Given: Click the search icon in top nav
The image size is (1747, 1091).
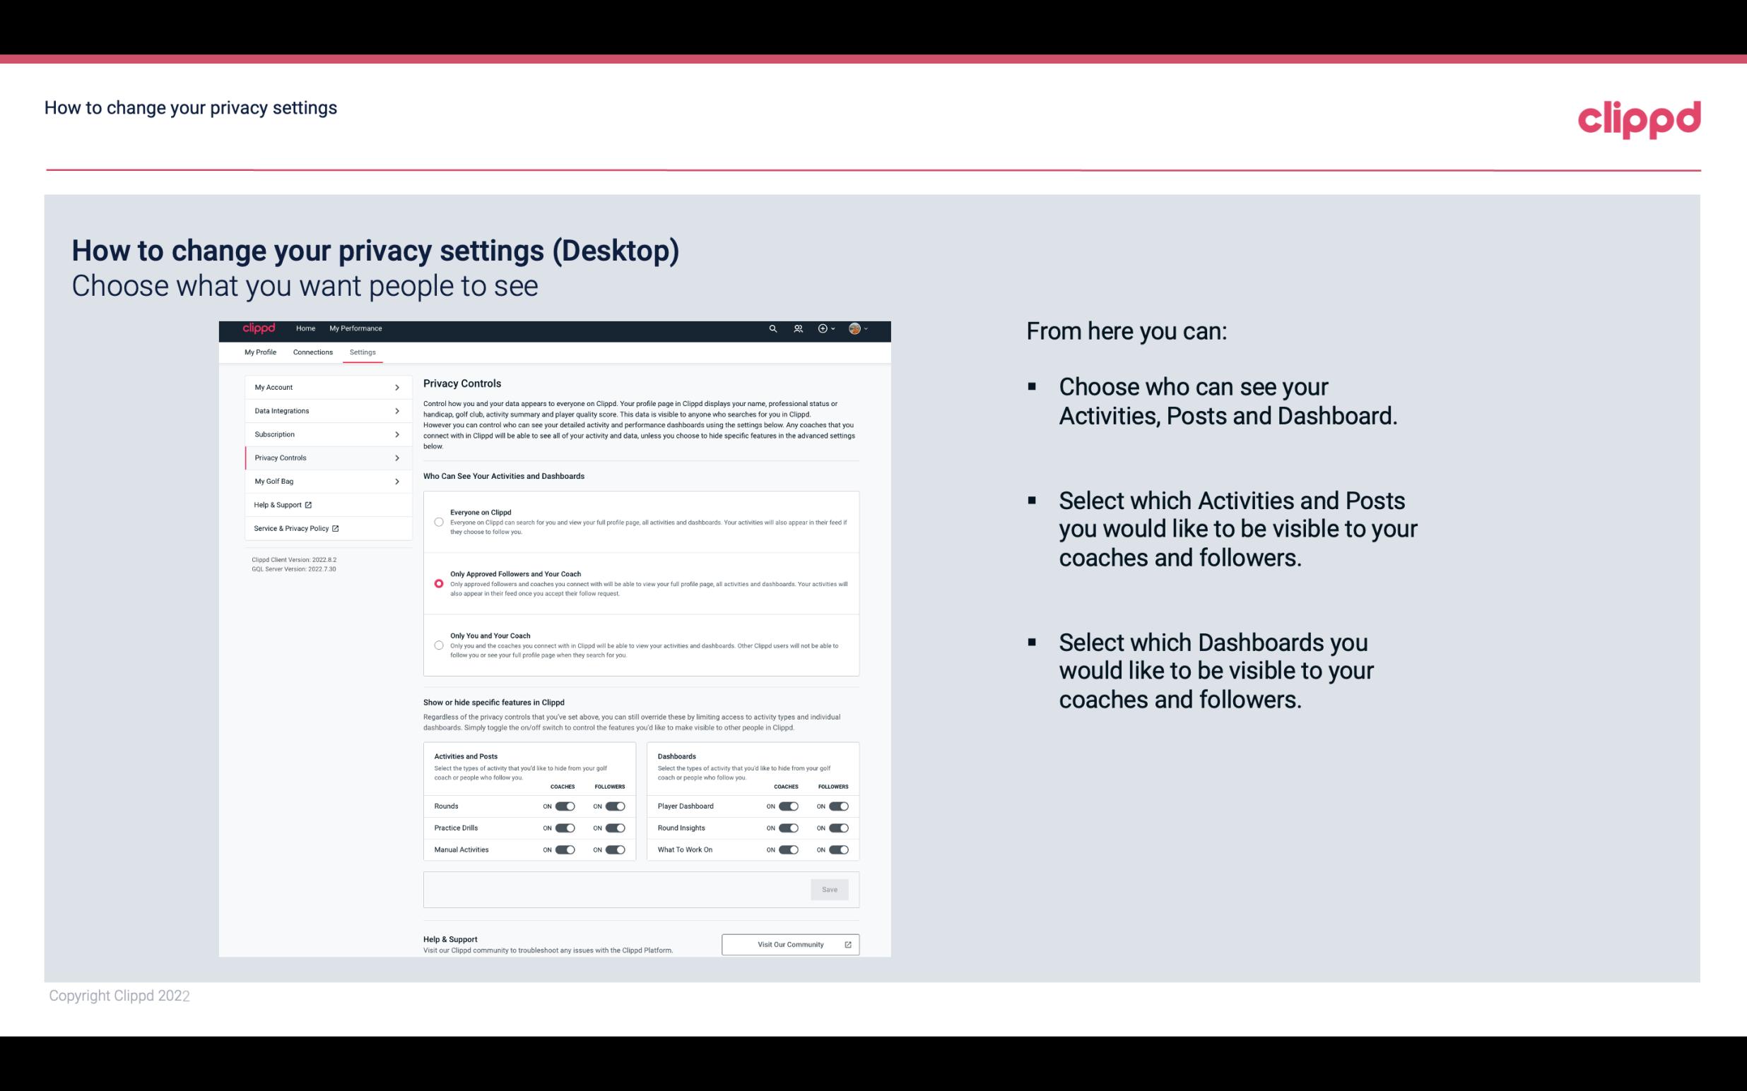Looking at the screenshot, I should 772,329.
